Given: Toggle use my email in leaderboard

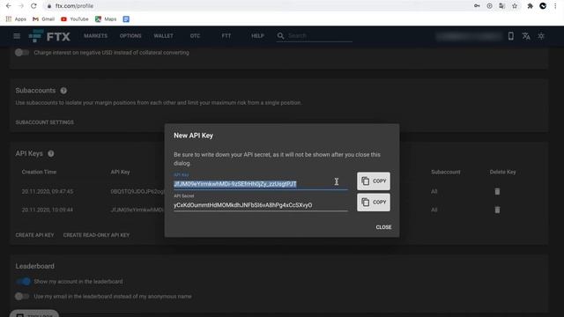Looking at the screenshot, I should 22,297.
